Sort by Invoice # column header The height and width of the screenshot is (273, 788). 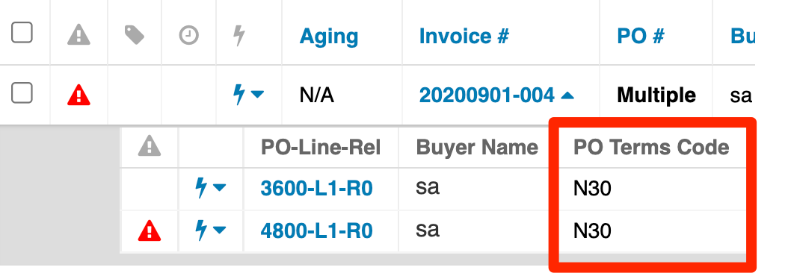pos(464,36)
